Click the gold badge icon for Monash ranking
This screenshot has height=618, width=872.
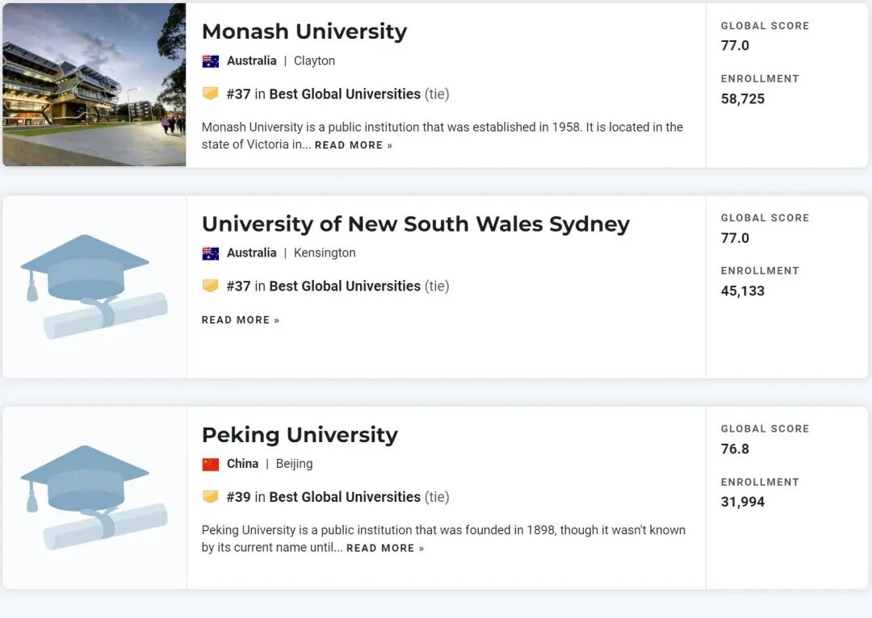[211, 94]
